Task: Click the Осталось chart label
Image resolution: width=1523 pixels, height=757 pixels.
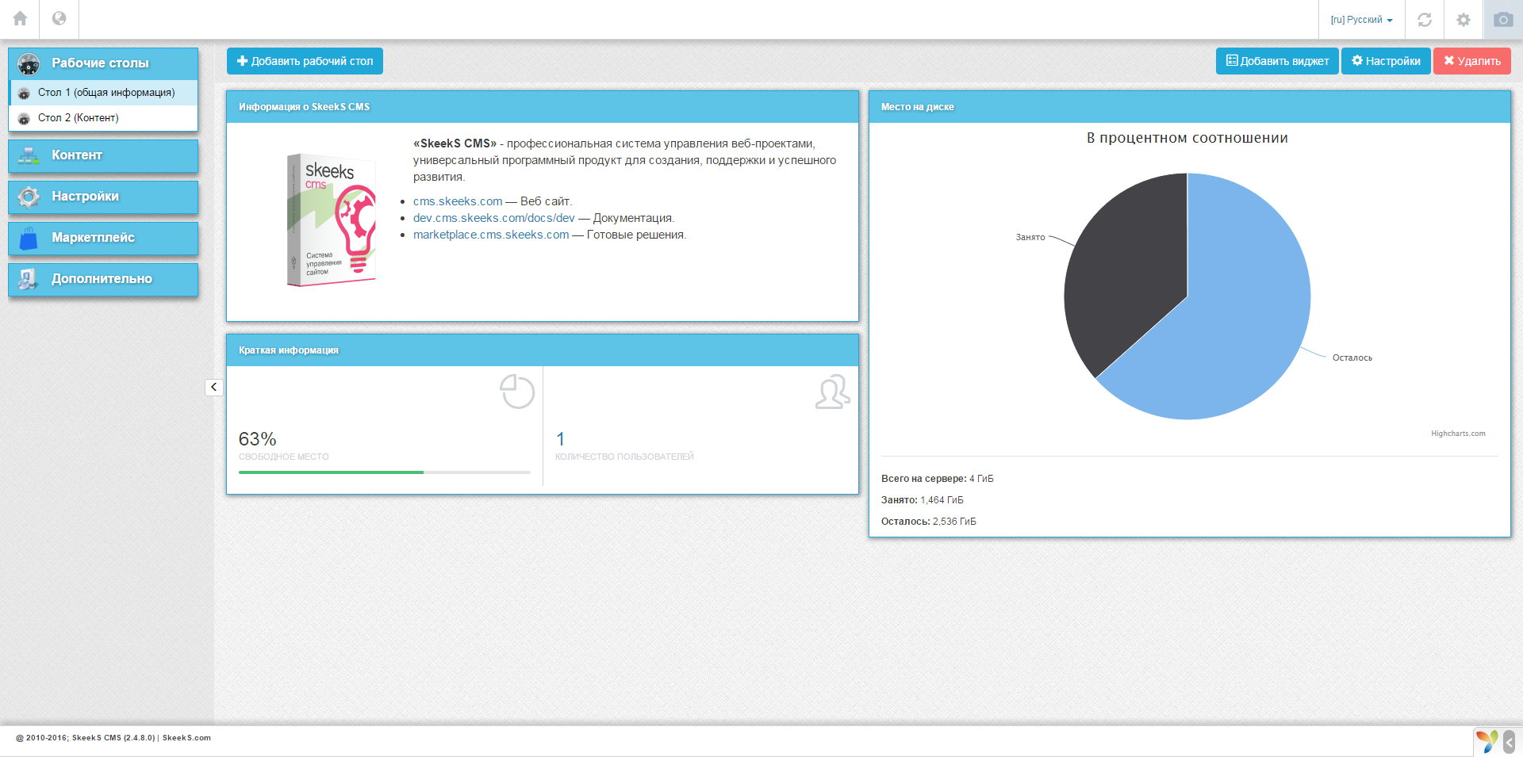Action: [1352, 357]
